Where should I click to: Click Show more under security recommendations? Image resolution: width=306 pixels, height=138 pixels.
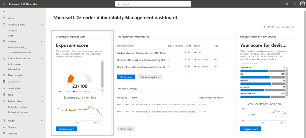point(126,77)
